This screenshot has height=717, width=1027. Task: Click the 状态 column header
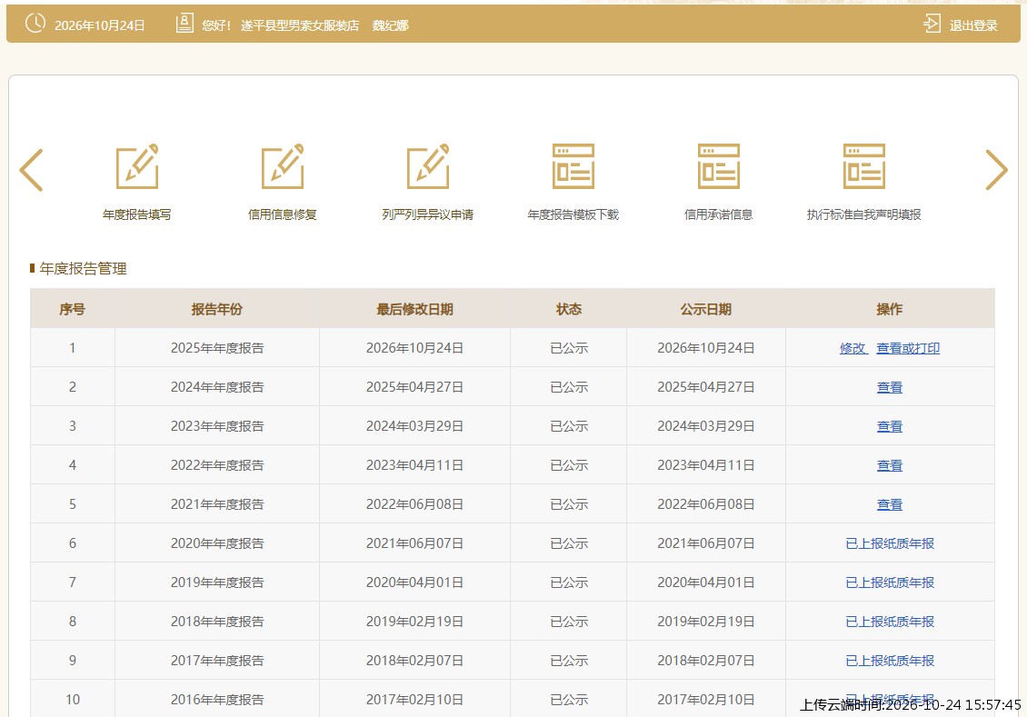tap(569, 309)
